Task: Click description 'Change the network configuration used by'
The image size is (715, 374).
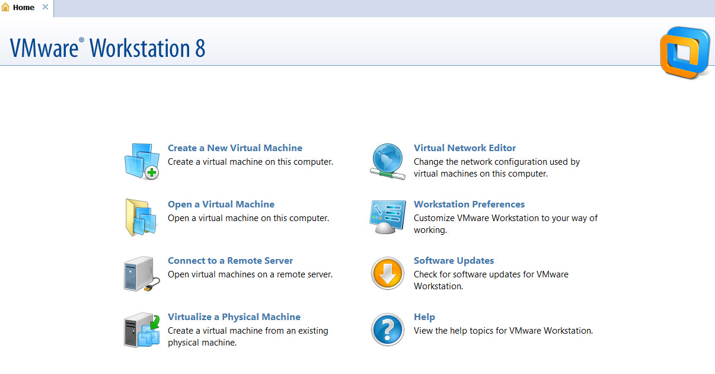Action: (x=497, y=162)
